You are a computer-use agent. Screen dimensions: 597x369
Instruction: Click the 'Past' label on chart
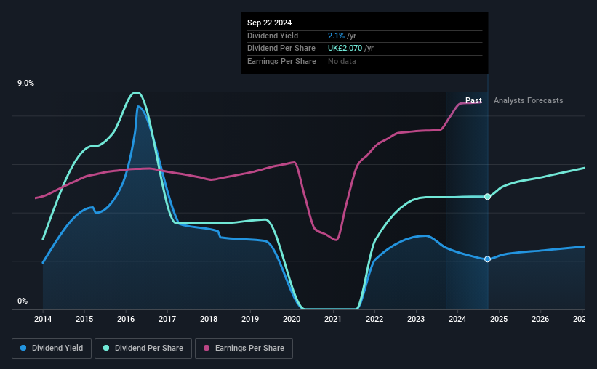point(473,100)
